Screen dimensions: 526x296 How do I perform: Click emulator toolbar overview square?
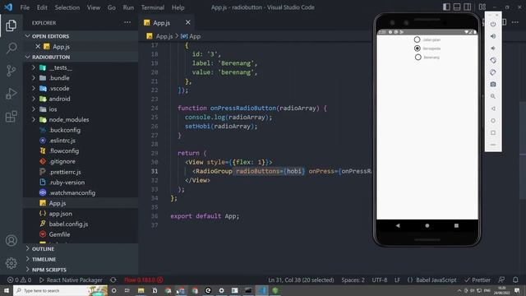[493, 132]
